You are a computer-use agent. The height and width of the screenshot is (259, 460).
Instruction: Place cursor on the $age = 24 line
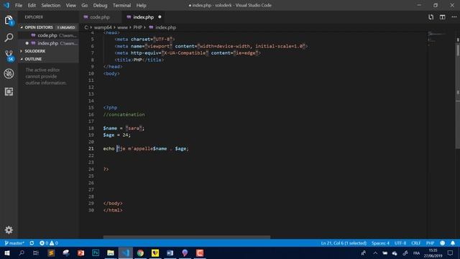coord(116,135)
